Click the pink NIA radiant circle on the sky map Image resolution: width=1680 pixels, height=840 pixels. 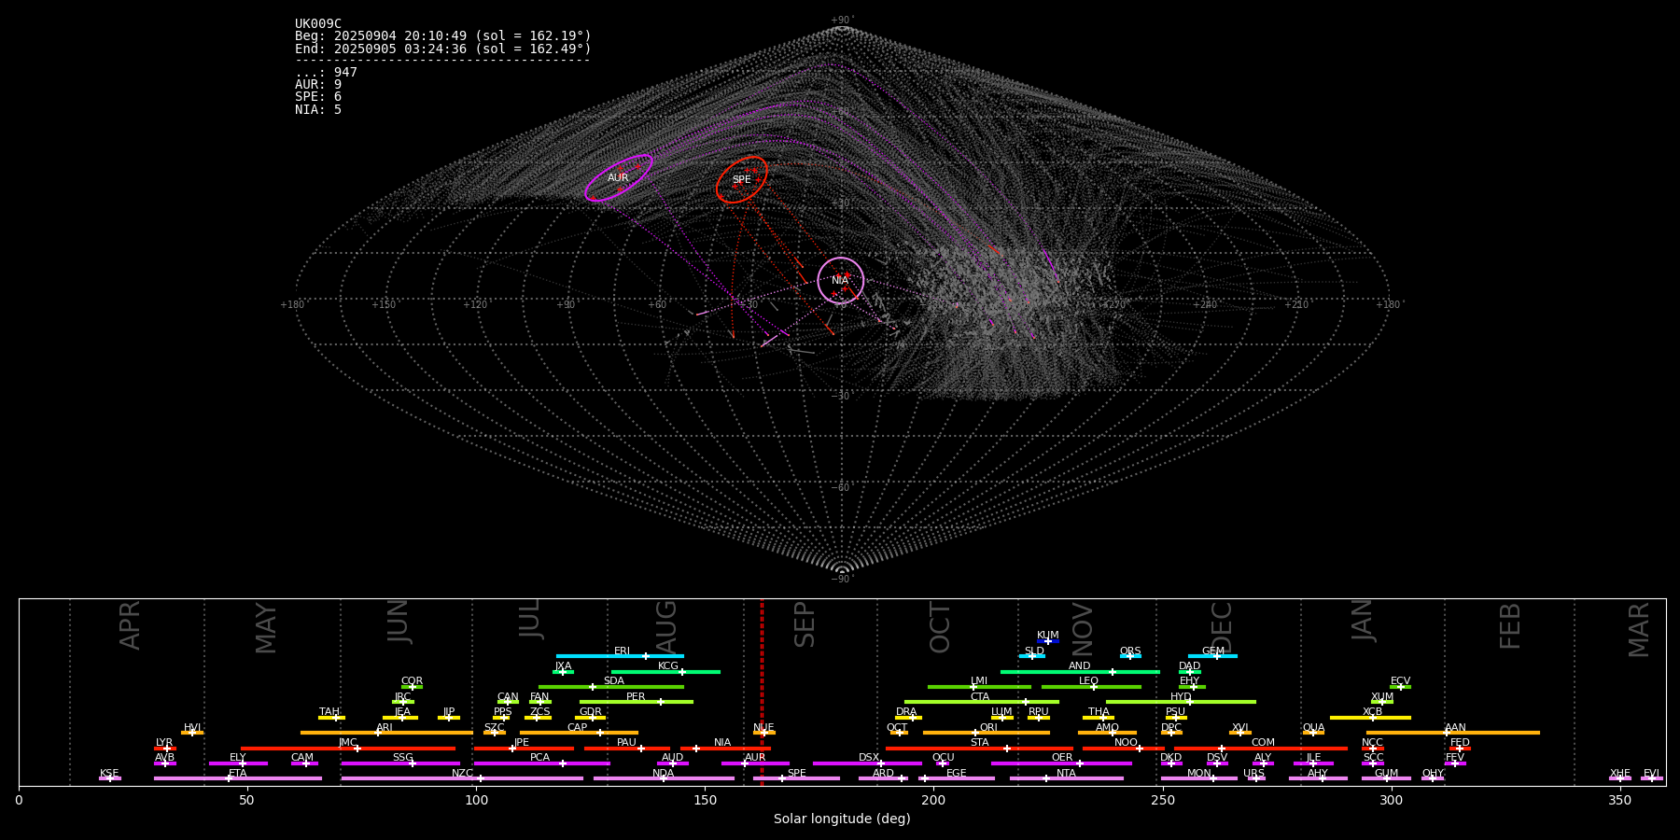841,280
